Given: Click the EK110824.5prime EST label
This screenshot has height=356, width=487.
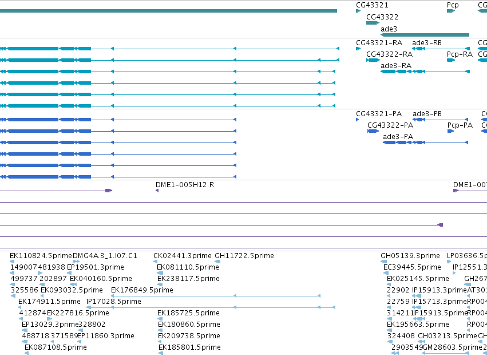Looking at the screenshot, I should coord(41,256).
